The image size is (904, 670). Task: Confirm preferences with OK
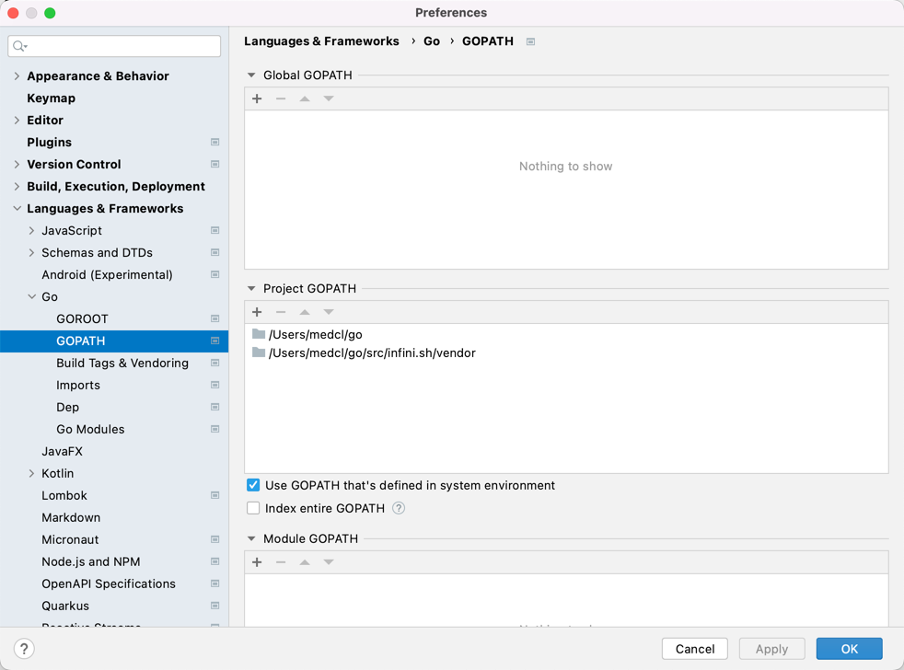849,649
